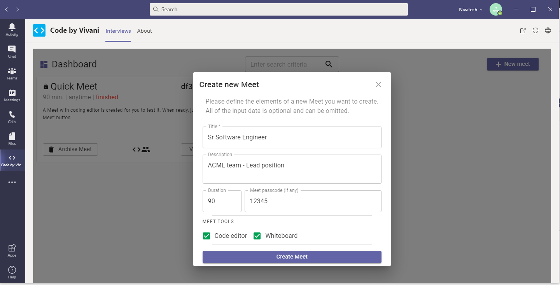The width and height of the screenshot is (560, 285).
Task: Archive the Quick Meet
Action: click(x=70, y=149)
